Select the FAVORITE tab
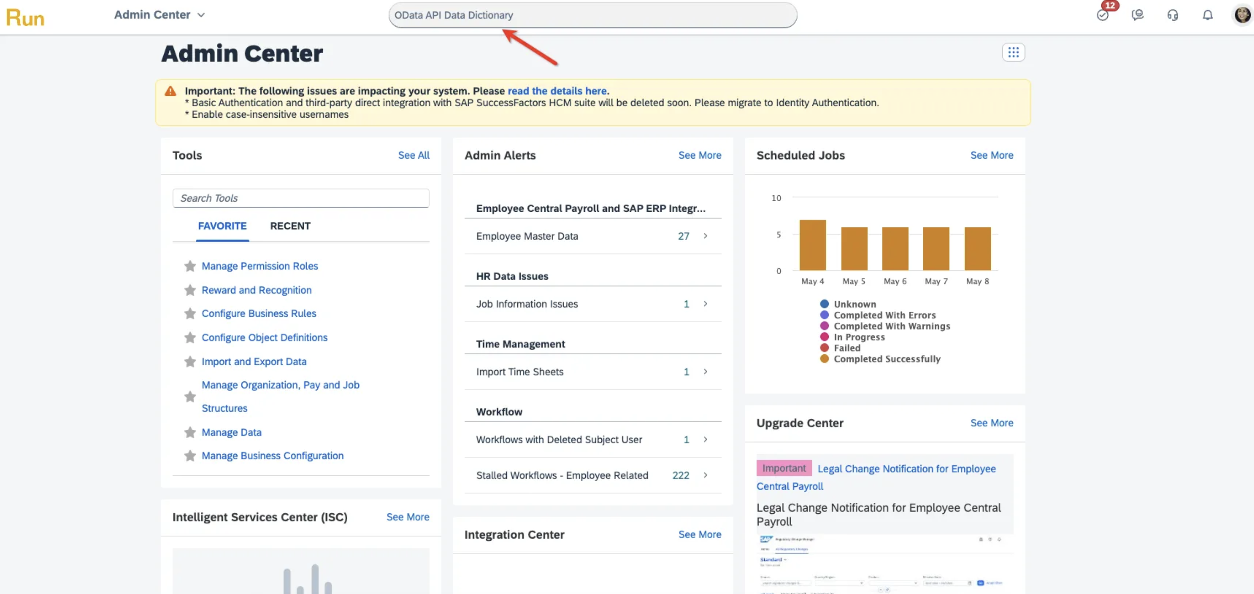1254x594 pixels. pos(222,226)
